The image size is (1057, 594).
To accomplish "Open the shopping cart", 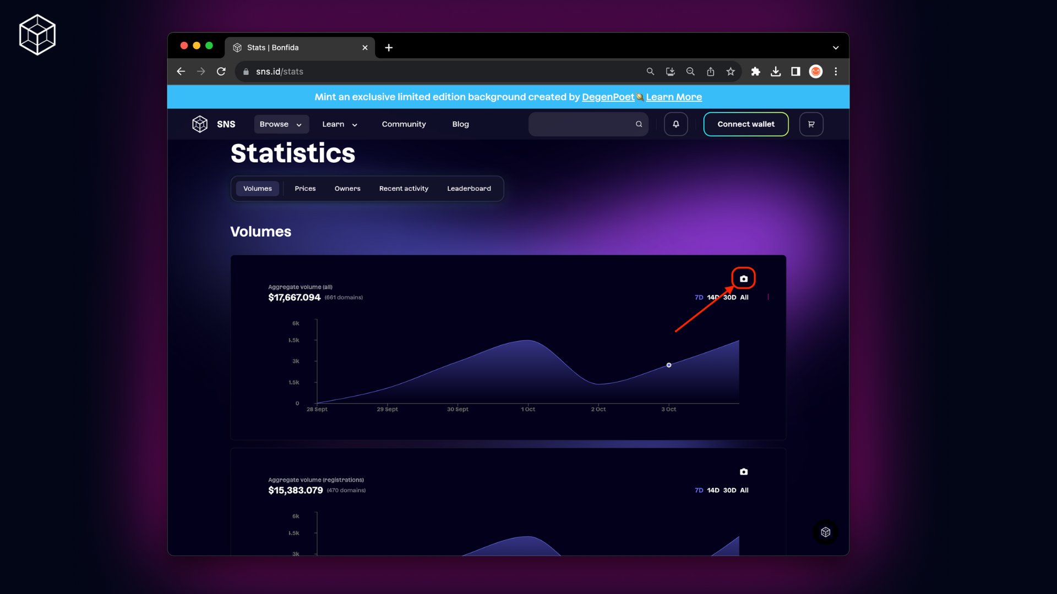I will tap(811, 124).
